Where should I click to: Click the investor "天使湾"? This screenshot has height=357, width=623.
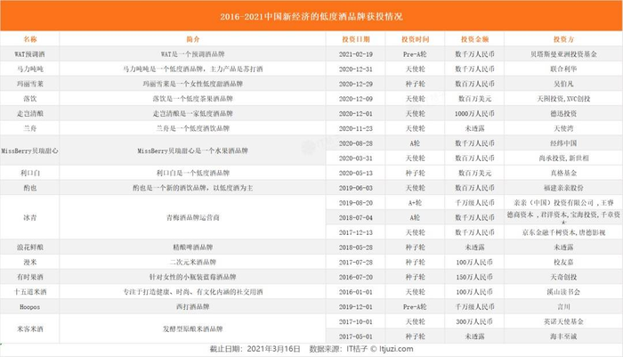(563, 128)
